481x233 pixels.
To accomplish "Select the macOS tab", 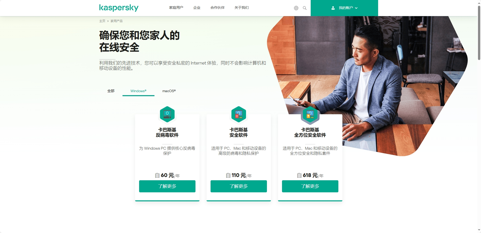I will coord(169,91).
